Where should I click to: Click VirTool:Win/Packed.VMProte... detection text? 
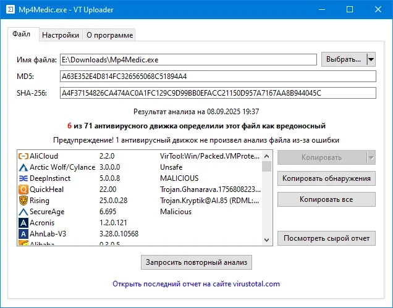210,156
